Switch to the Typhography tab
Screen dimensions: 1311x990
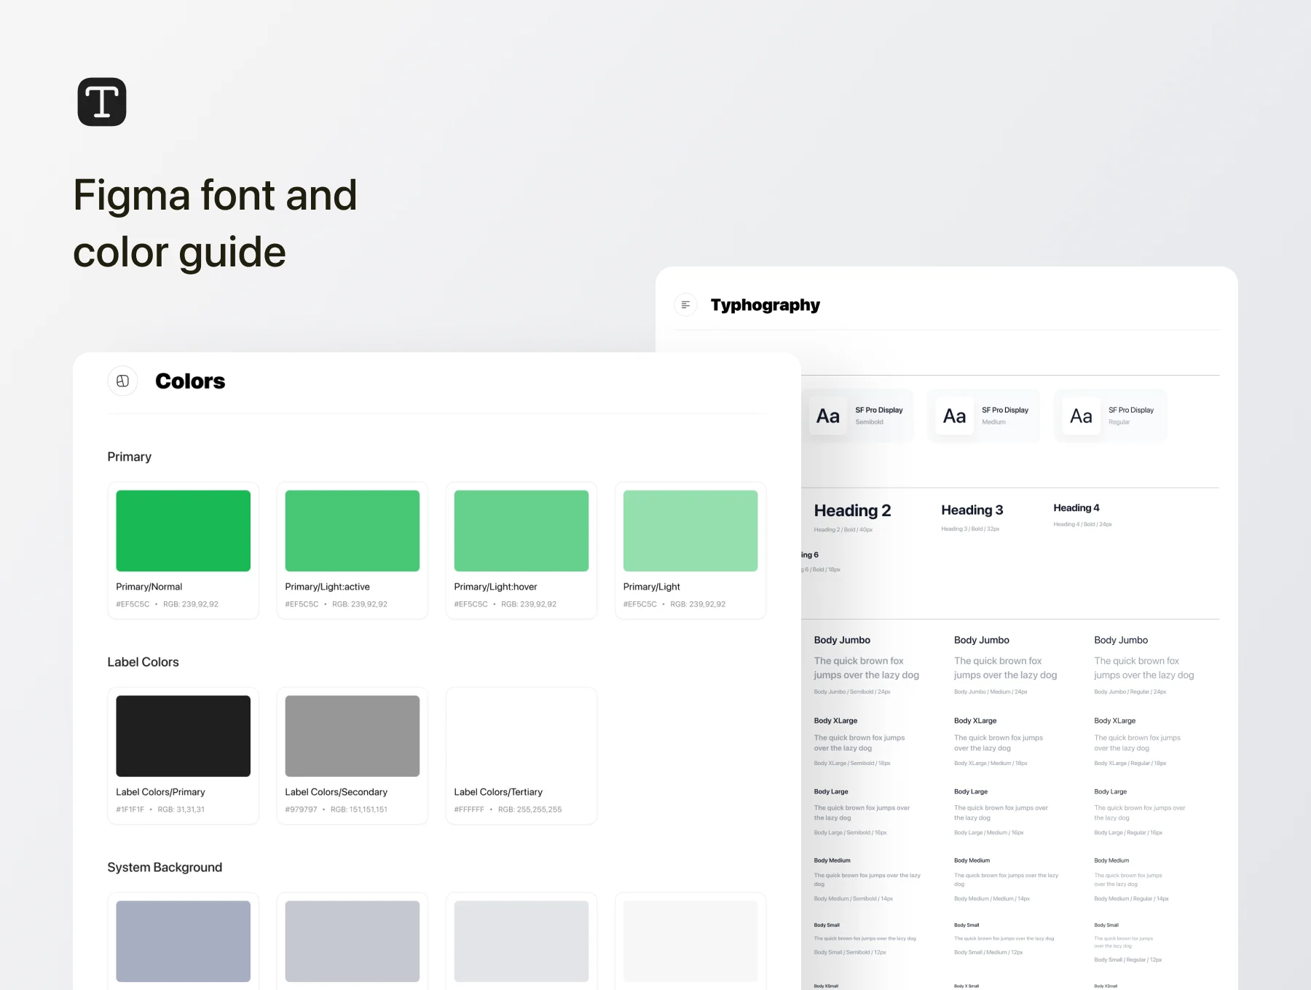pos(765,304)
